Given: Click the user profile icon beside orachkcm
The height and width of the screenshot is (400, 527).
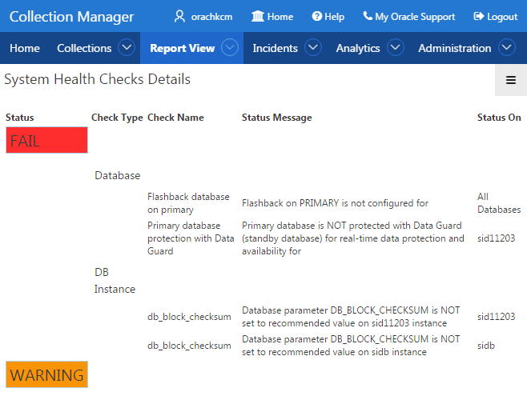Looking at the screenshot, I should point(179,16).
